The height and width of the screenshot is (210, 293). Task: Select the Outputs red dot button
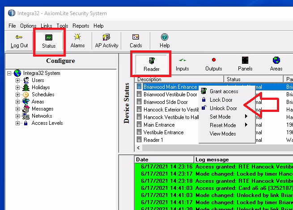(x=214, y=60)
